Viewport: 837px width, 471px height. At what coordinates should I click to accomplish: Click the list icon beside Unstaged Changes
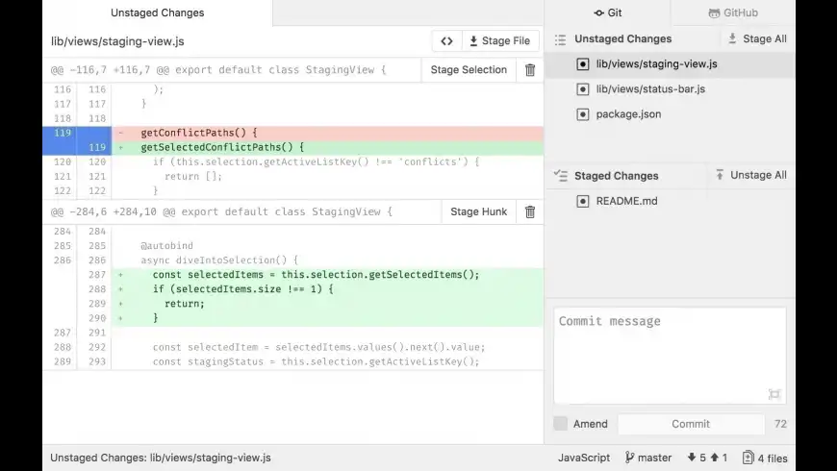click(561, 39)
